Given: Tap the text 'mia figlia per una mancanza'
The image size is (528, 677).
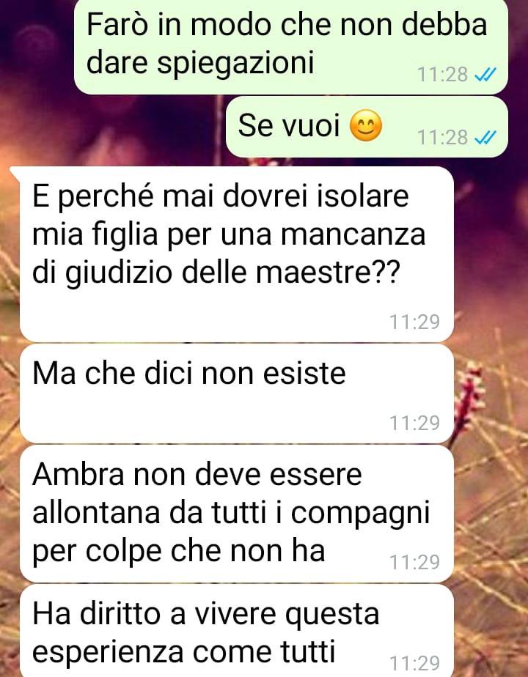Looking at the screenshot, I should pyautogui.click(x=229, y=235).
